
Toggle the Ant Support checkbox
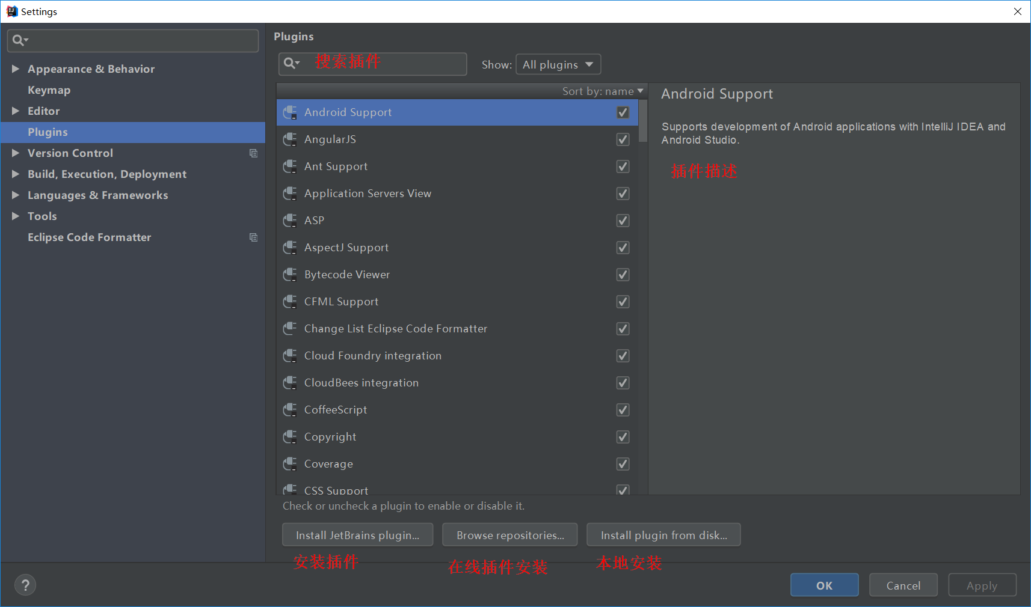point(623,166)
